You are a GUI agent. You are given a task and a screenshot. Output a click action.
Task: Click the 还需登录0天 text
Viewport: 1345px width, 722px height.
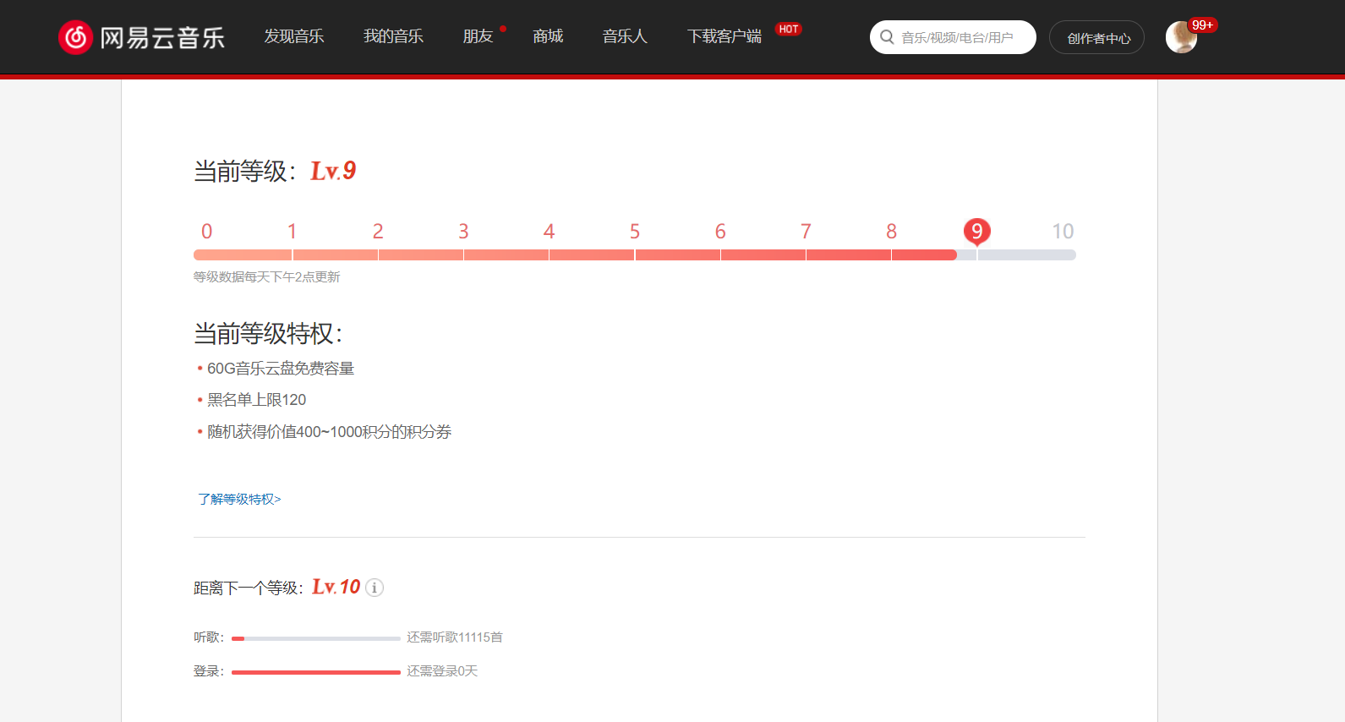pos(442,671)
